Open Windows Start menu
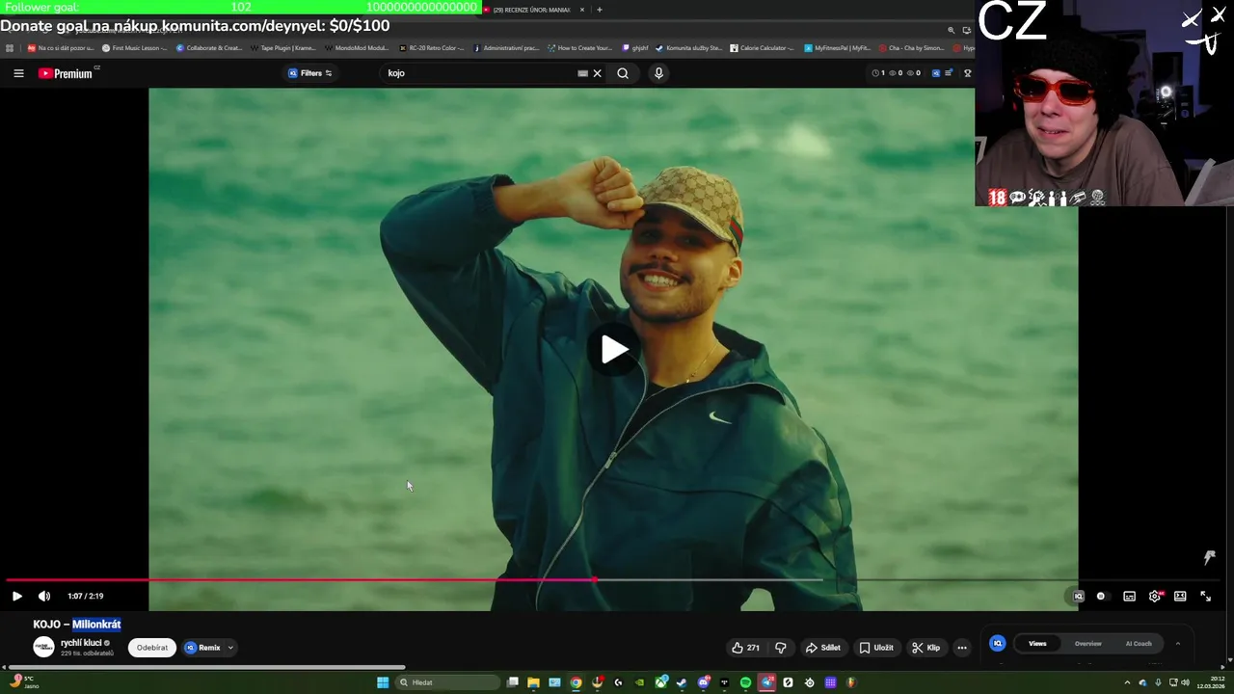 pos(383,683)
